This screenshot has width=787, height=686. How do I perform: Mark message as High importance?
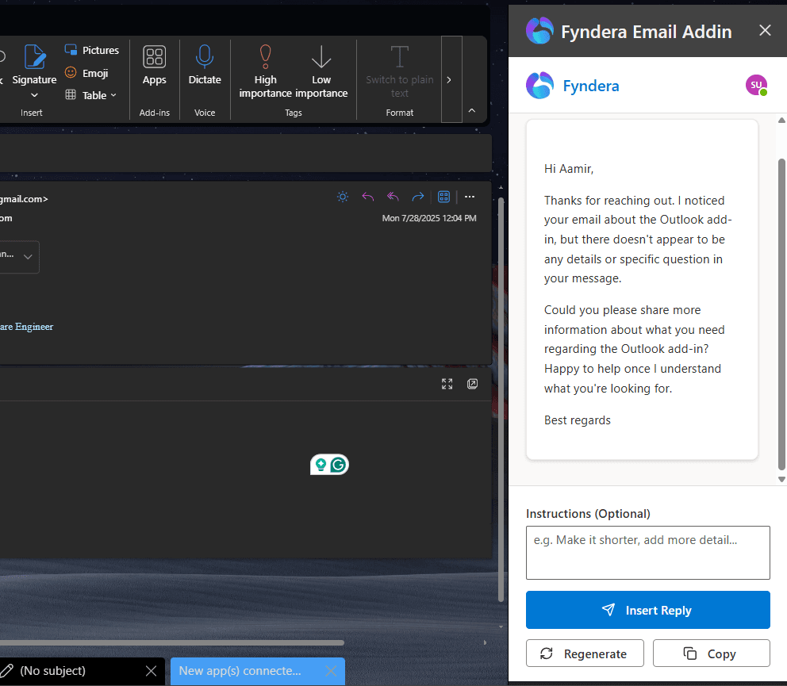[265, 71]
